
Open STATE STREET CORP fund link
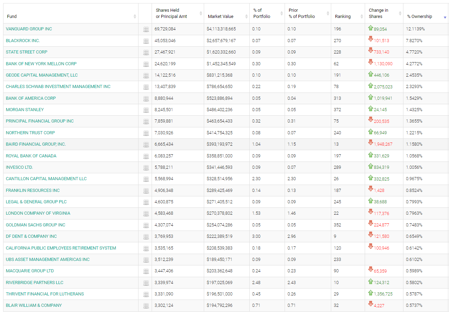pos(27,52)
